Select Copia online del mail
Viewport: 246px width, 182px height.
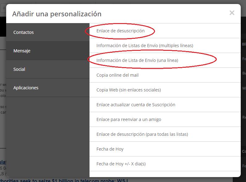click(165, 75)
